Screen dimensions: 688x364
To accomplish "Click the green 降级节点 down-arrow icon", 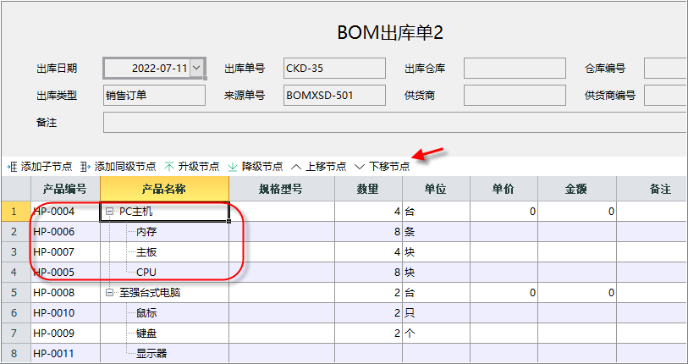I will click(233, 167).
